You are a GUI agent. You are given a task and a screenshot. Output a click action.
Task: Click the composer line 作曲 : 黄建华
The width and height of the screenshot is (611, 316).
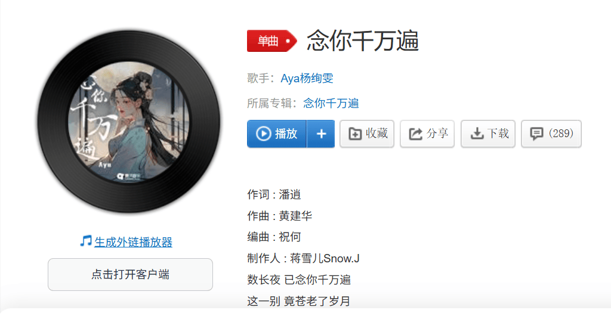279,216
